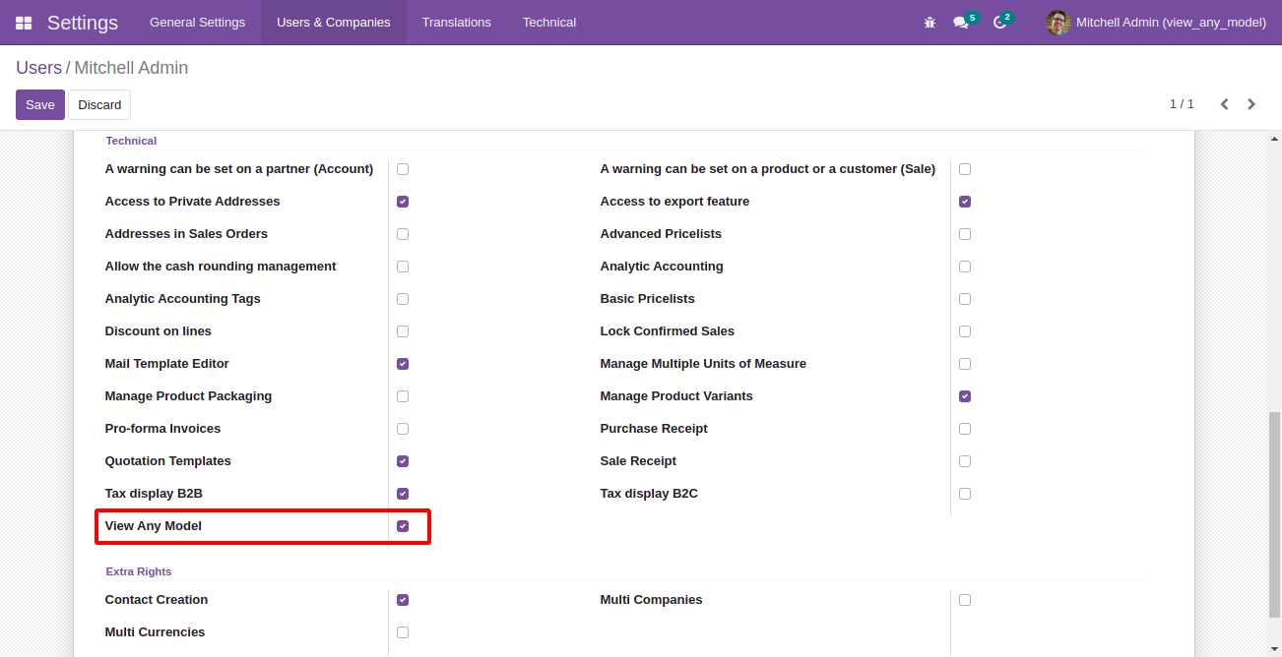Open the apps grid home menu
Viewport: 1282px width, 657px height.
pos(24,23)
